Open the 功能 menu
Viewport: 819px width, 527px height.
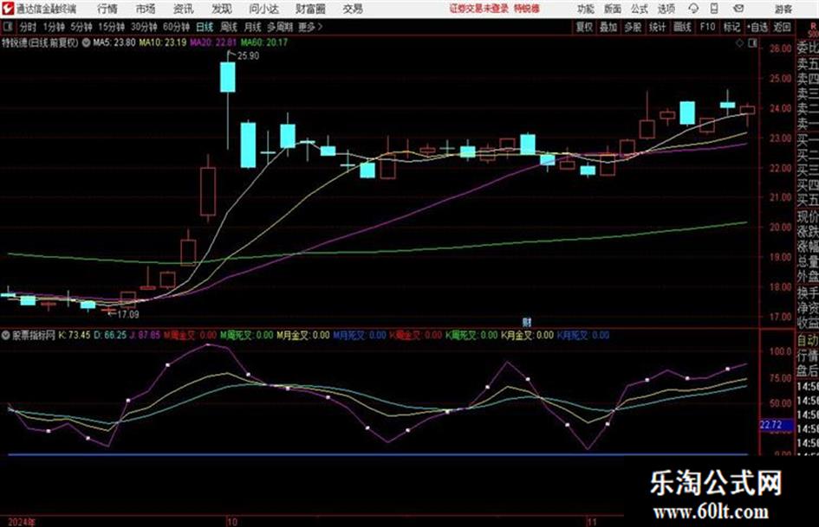[x=586, y=9]
